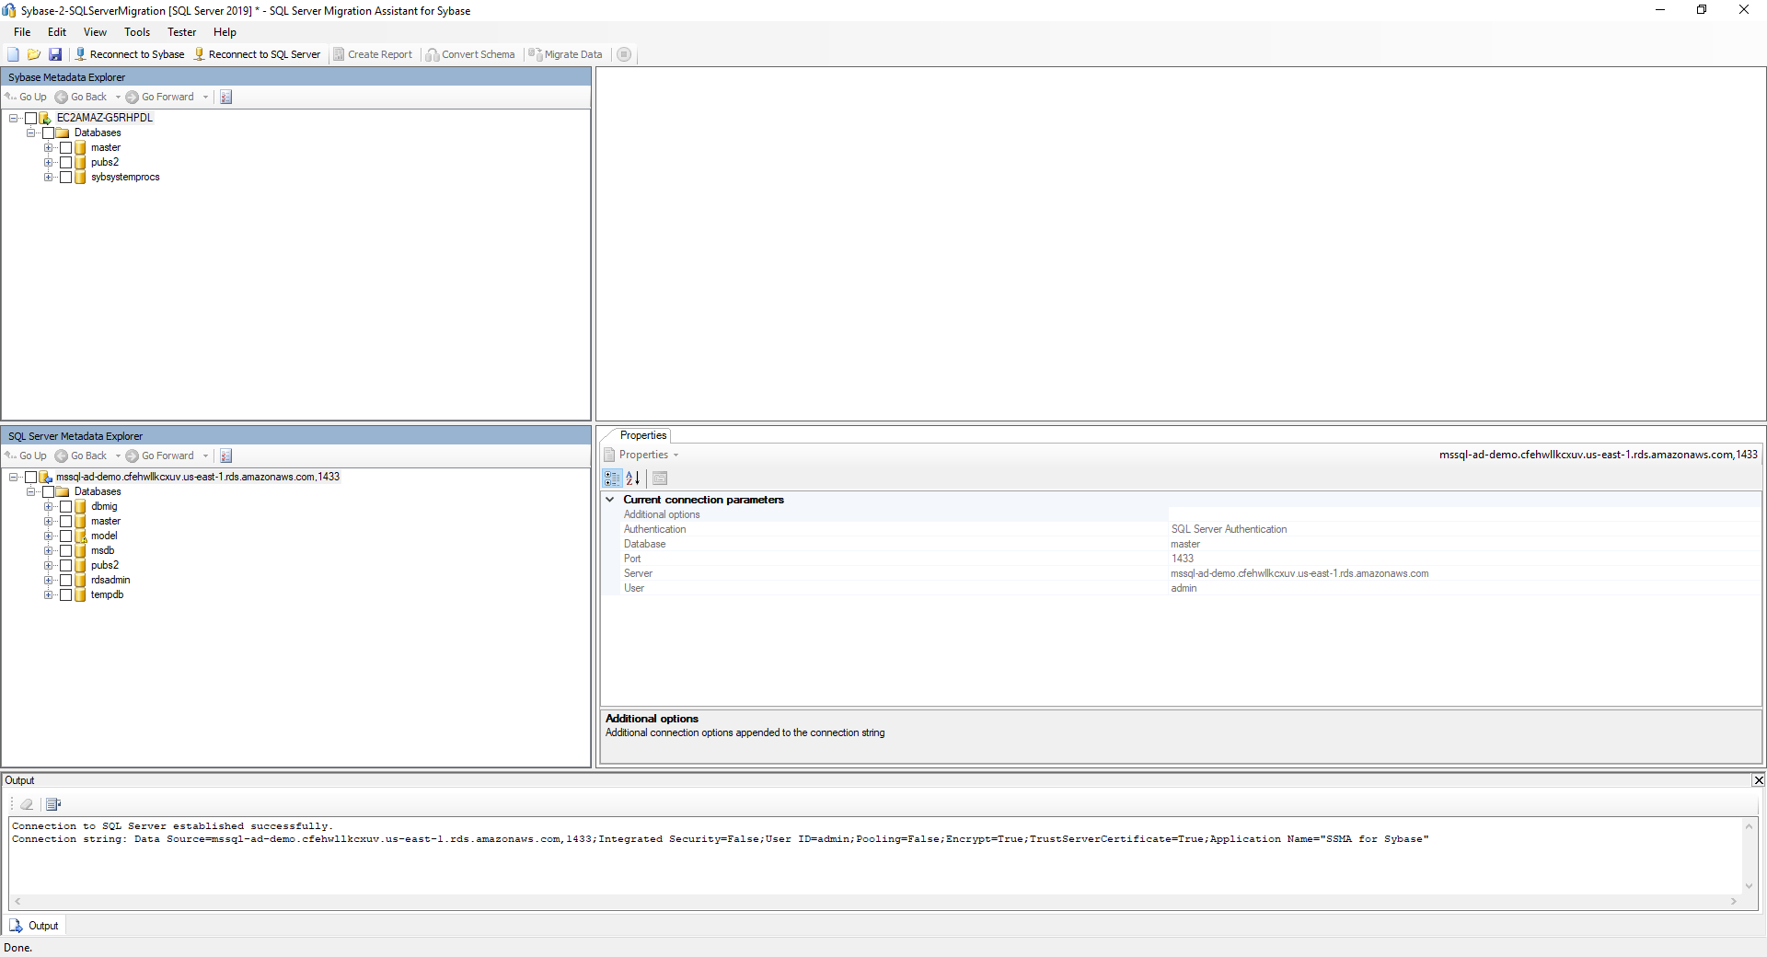Tick the Sybase master database checkbox
The width and height of the screenshot is (1767, 957).
[65, 147]
